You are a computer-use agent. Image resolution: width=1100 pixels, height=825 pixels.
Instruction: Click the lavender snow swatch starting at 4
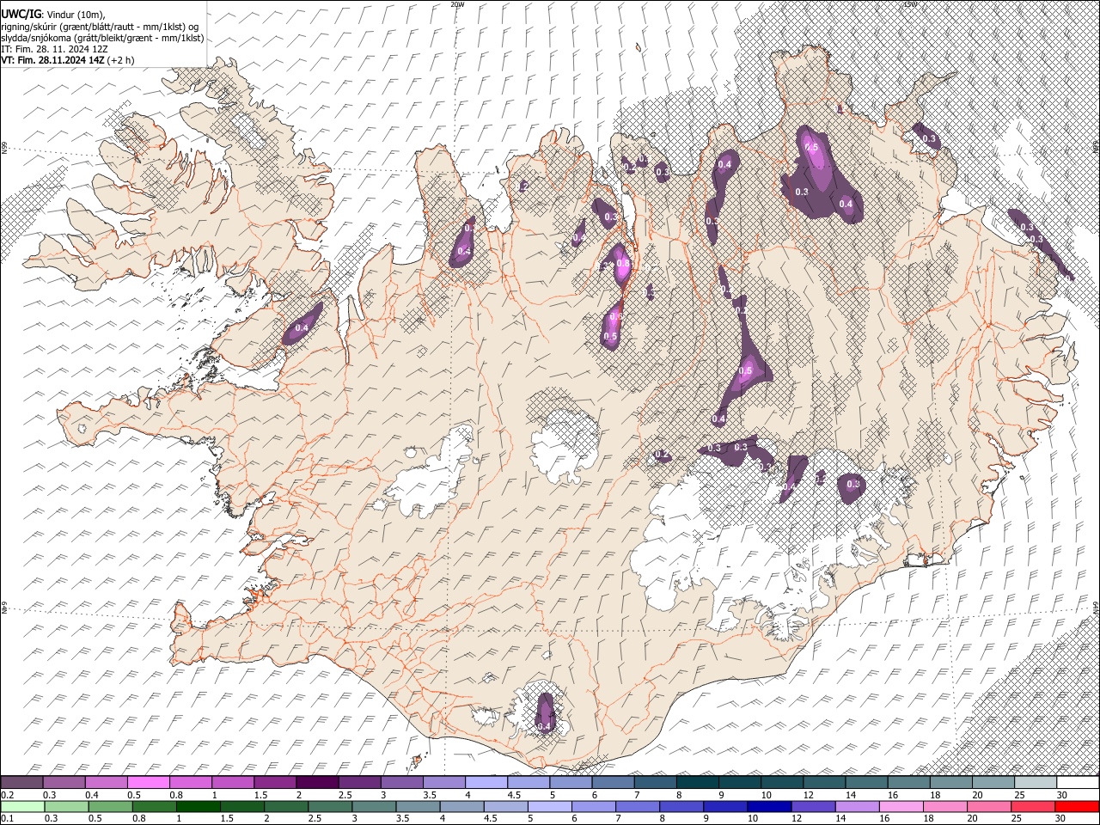[486, 783]
